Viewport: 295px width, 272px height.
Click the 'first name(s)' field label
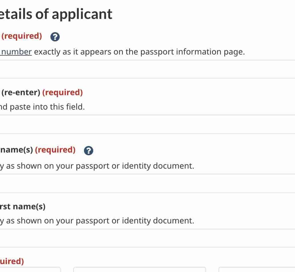point(23,206)
